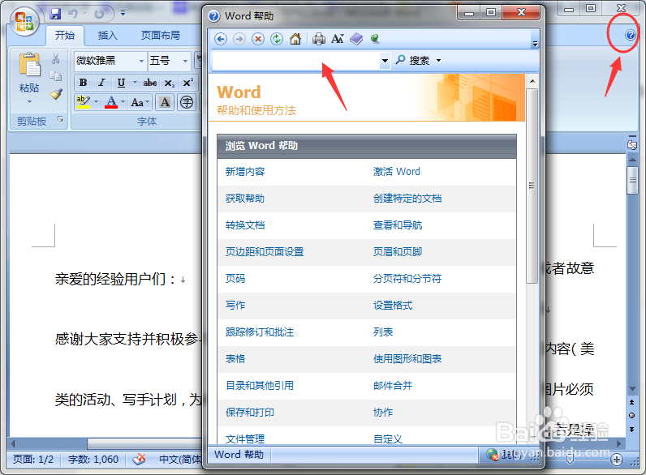Expand highlight color dropdown arrow
The height and width of the screenshot is (475, 646).
(96, 101)
